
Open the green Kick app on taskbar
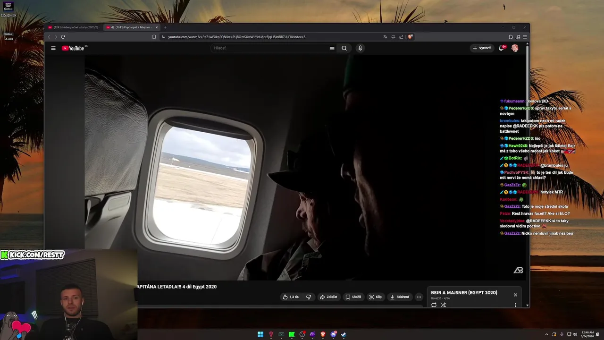point(292,334)
